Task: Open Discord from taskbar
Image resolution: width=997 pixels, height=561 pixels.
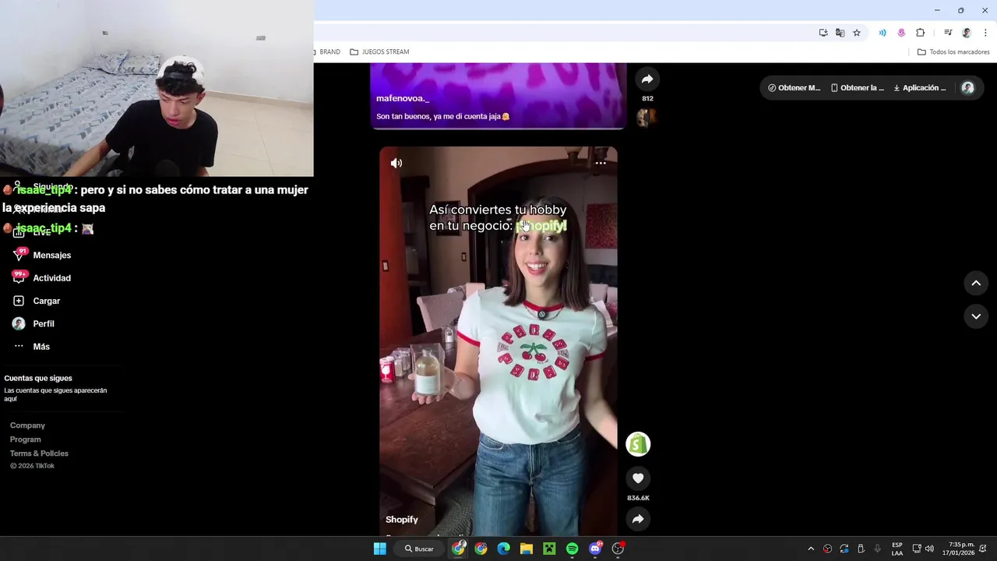Action: coord(595,549)
